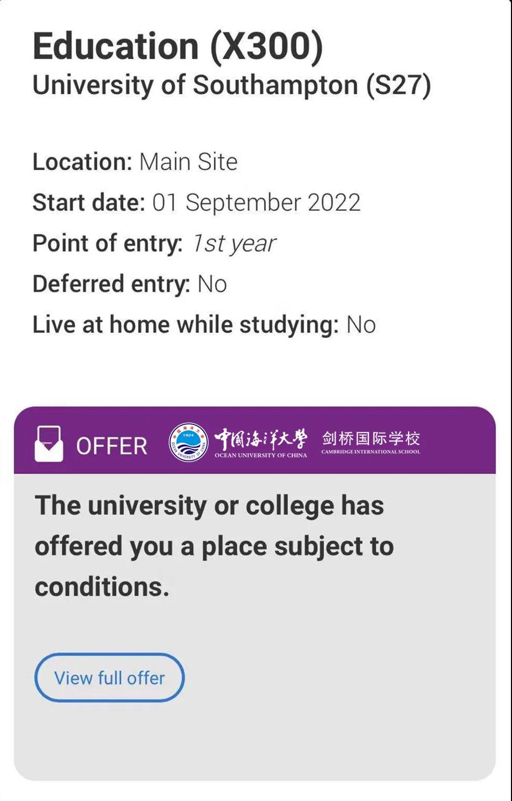Click the grey offer card body
The image size is (512, 801).
(x=254, y=627)
